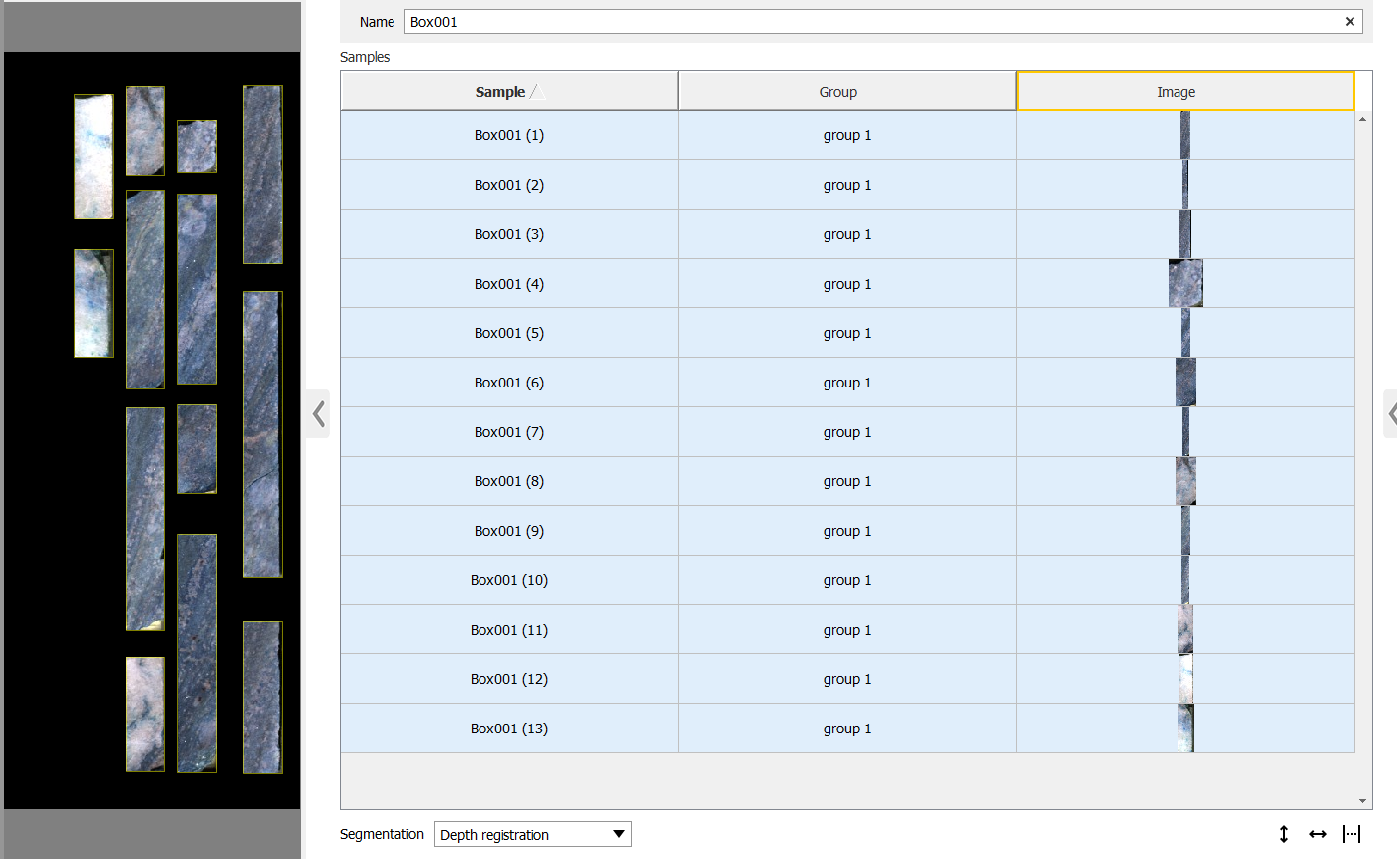Click group 1 cell for Box001 (3)

tap(846, 234)
